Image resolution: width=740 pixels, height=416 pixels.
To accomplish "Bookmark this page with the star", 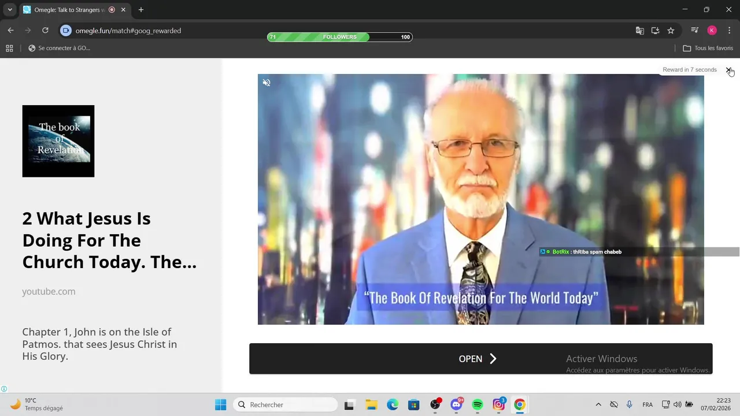I will click(671, 31).
